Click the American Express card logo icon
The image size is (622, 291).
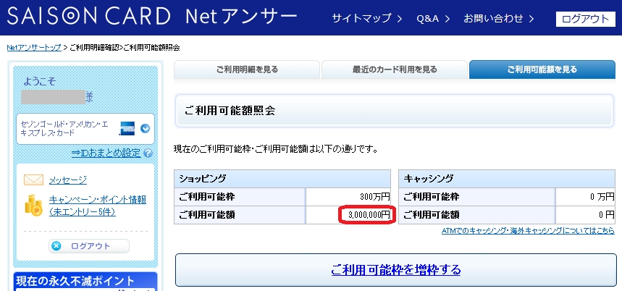coord(127,128)
